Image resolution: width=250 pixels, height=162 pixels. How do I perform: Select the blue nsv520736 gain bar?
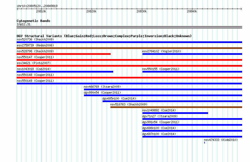click(129, 42)
